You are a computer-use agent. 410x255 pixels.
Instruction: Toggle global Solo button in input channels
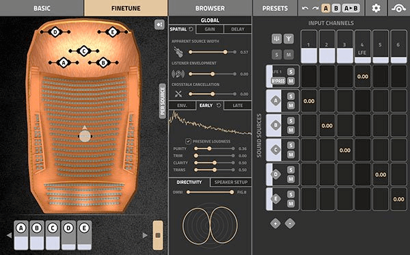click(x=276, y=55)
